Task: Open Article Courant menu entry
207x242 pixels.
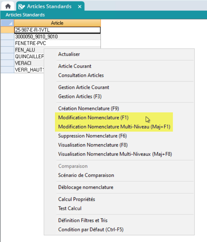Action: tap(75, 66)
